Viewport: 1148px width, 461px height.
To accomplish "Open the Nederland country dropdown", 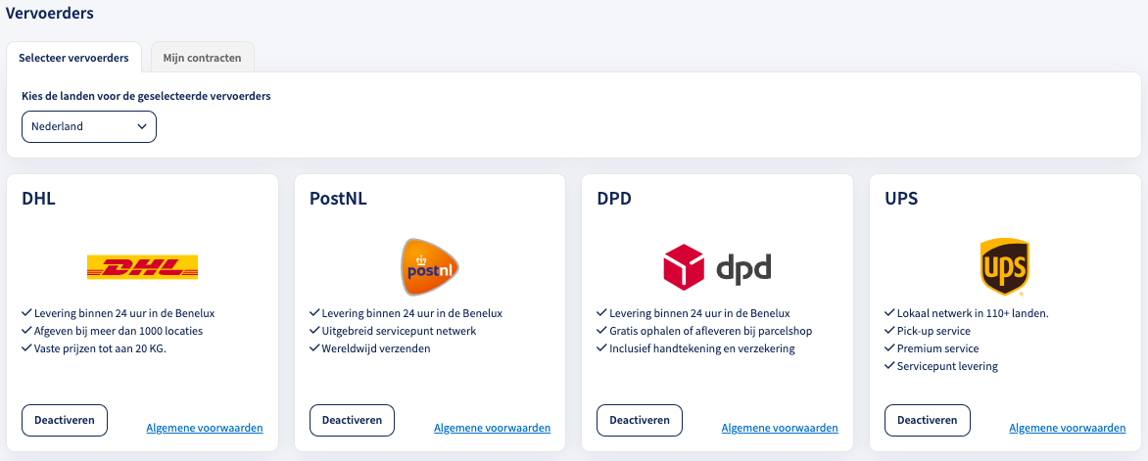I will click(x=89, y=126).
